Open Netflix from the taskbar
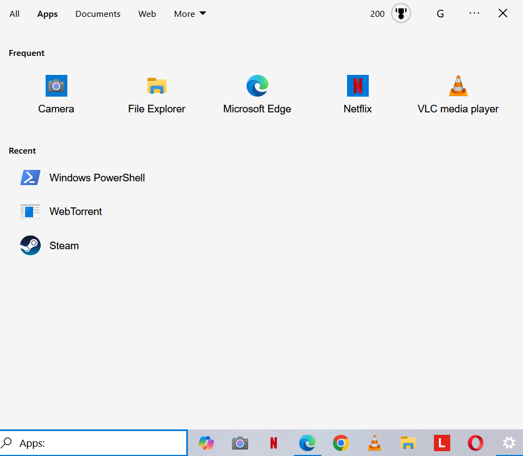Screen dimensions: 523x456 coord(274,443)
